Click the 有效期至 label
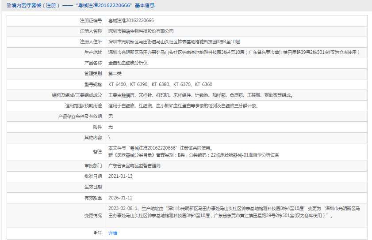Screen dimensions: 372x240 [x=93, y=198]
